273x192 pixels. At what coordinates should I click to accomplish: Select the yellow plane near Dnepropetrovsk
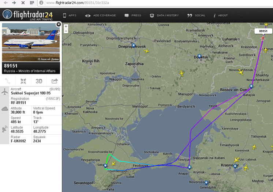[147, 51]
